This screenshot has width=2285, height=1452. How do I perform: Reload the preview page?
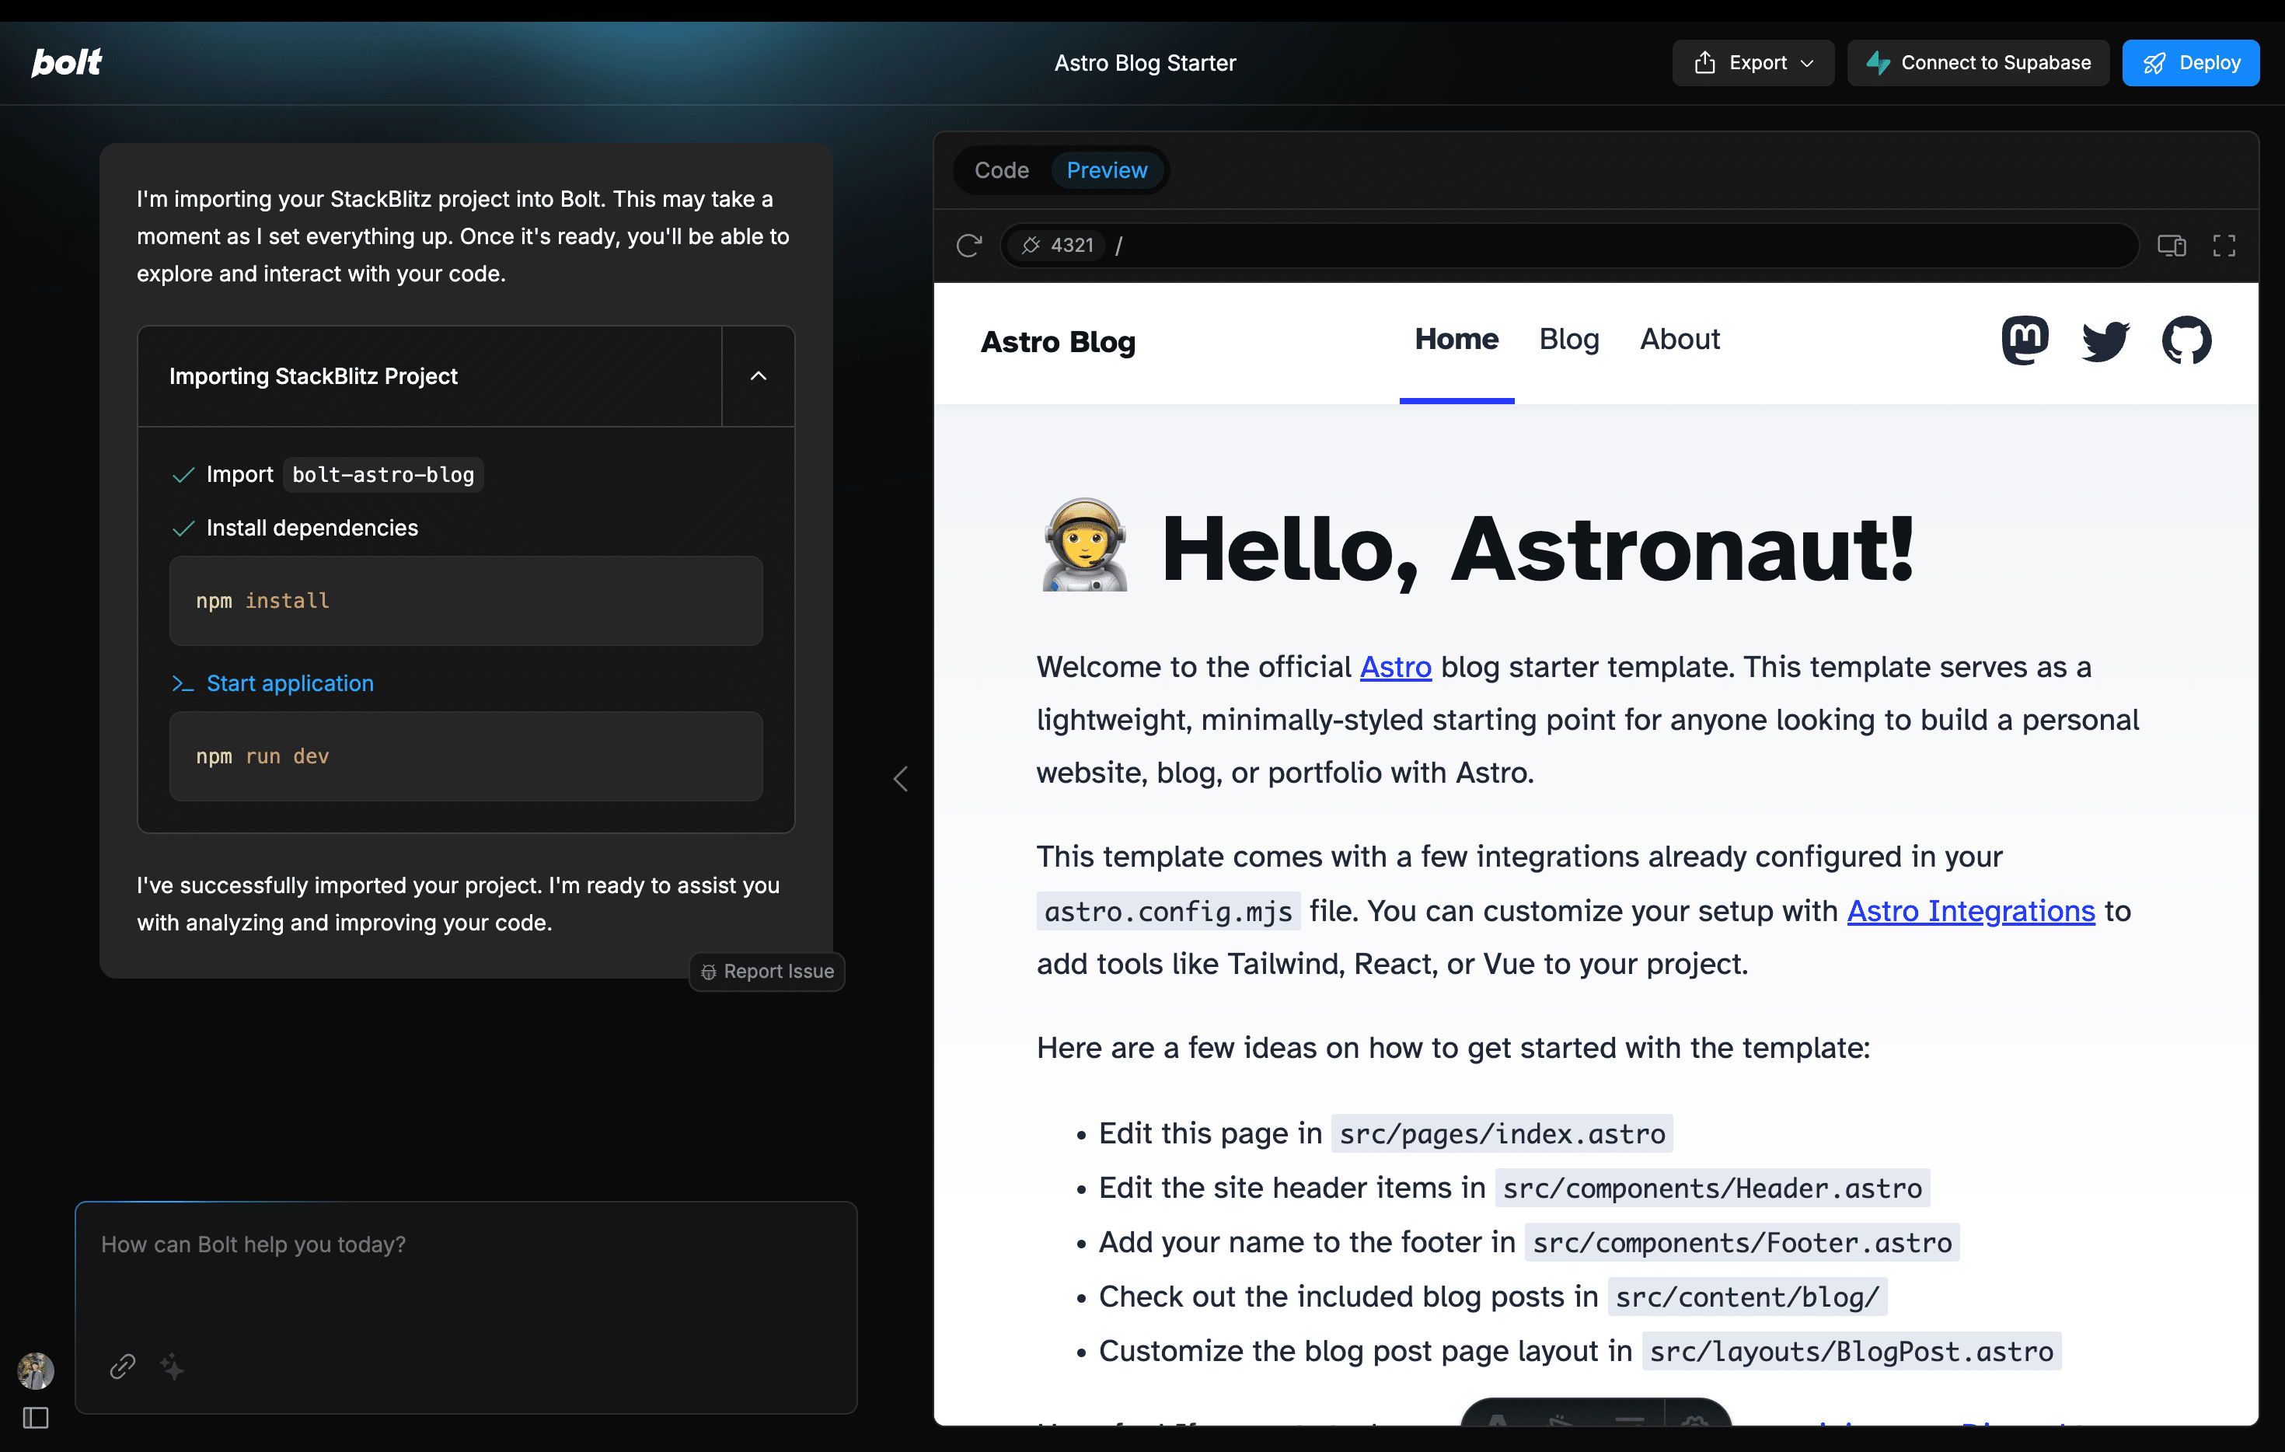(x=969, y=246)
